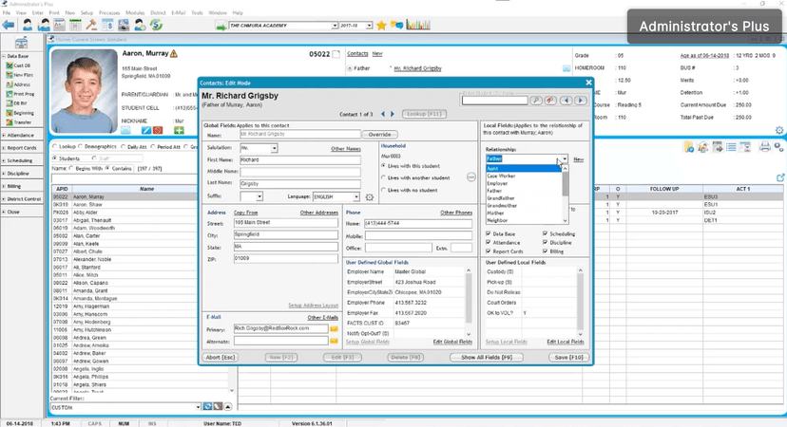Go to the next contact using the blue right arrow
This screenshot has width=787, height=427.
(x=393, y=114)
